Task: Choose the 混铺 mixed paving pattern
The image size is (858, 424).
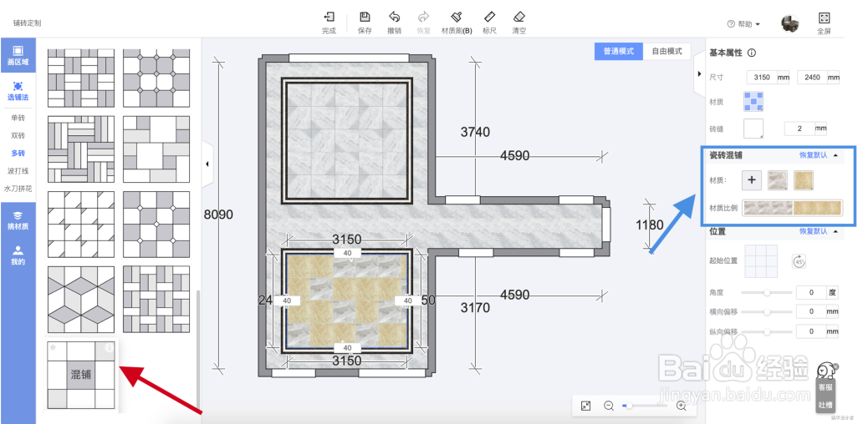Action: [81, 376]
